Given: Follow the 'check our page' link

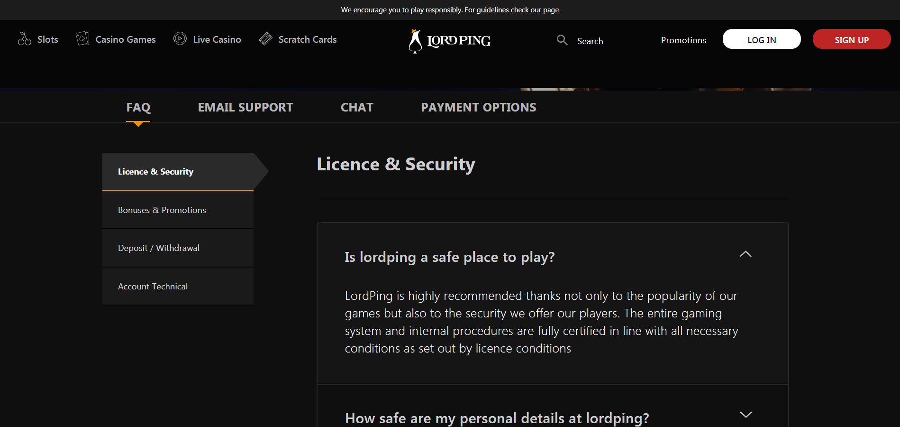Looking at the screenshot, I should (x=535, y=10).
